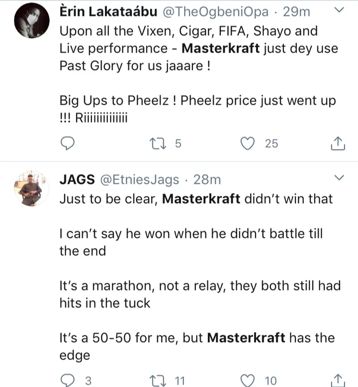This screenshot has width=358, height=387.
Task: Reply to Èrin Lakataábu's tweet
Action: click(67, 143)
